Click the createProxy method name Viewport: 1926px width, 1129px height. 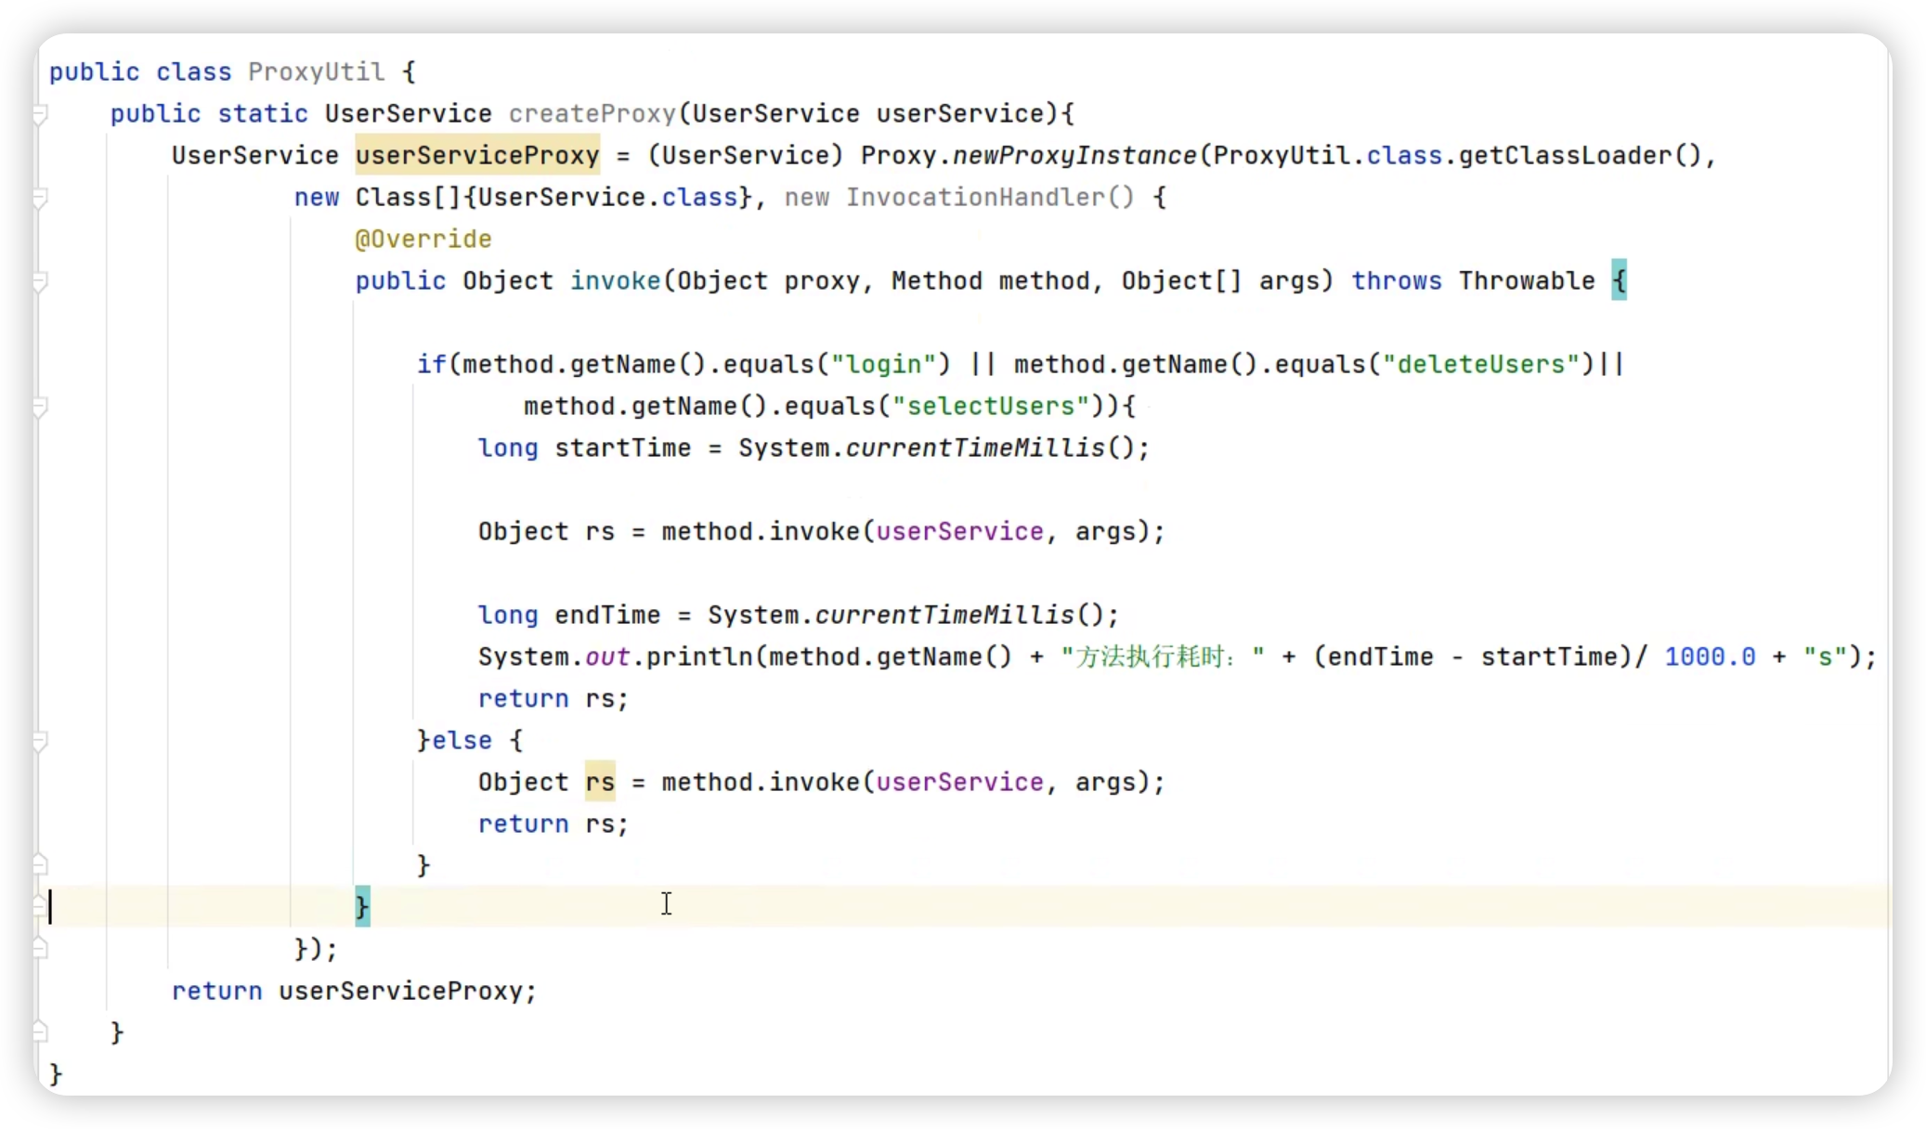tap(592, 113)
